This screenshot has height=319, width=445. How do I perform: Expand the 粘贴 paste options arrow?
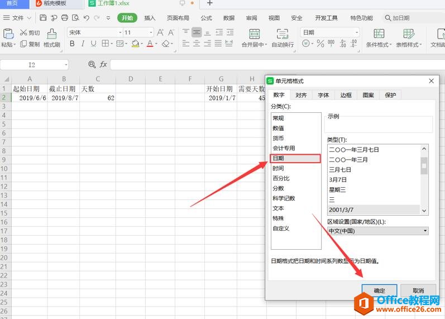tap(14, 45)
